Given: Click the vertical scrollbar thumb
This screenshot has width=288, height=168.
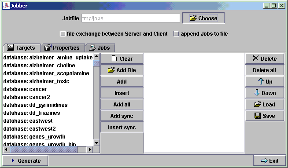Looking at the screenshot, I should (x=96, y=63).
